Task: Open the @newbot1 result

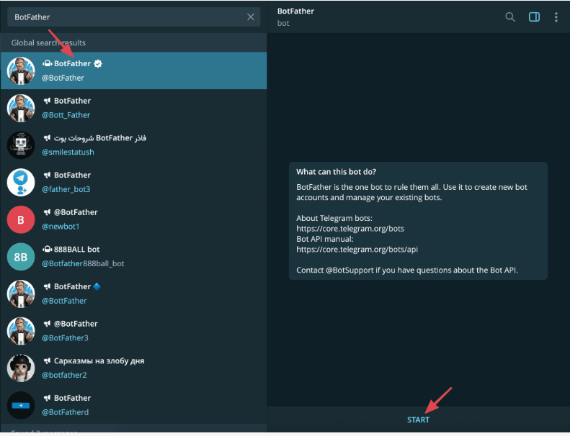Action: coord(133,219)
